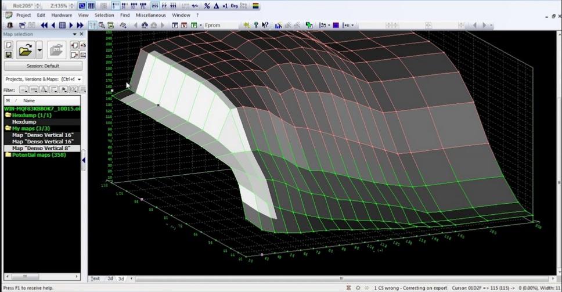Go to previous map with left arrow
562x292 pixels.
pyautogui.click(x=53, y=25)
